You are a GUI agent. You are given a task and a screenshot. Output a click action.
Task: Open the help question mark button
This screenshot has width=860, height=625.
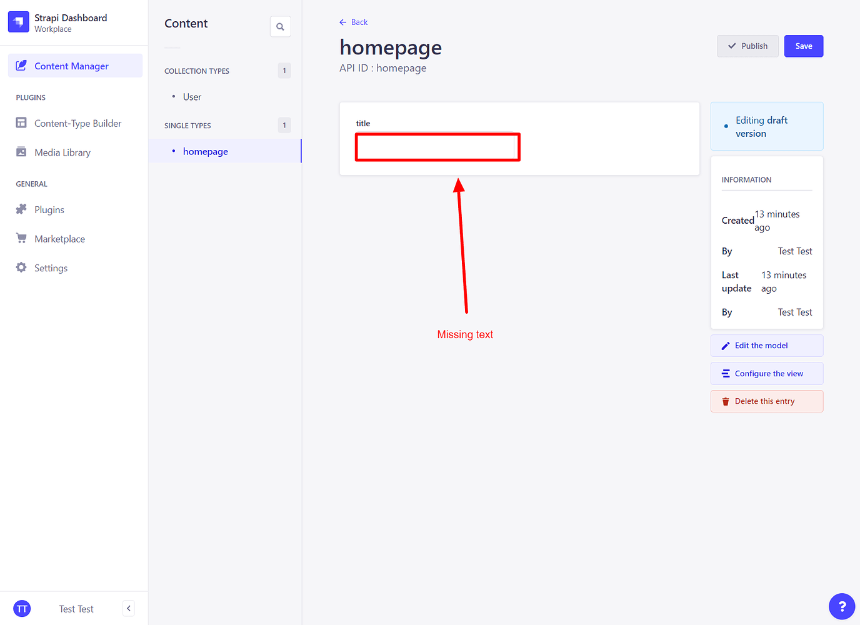[842, 606]
